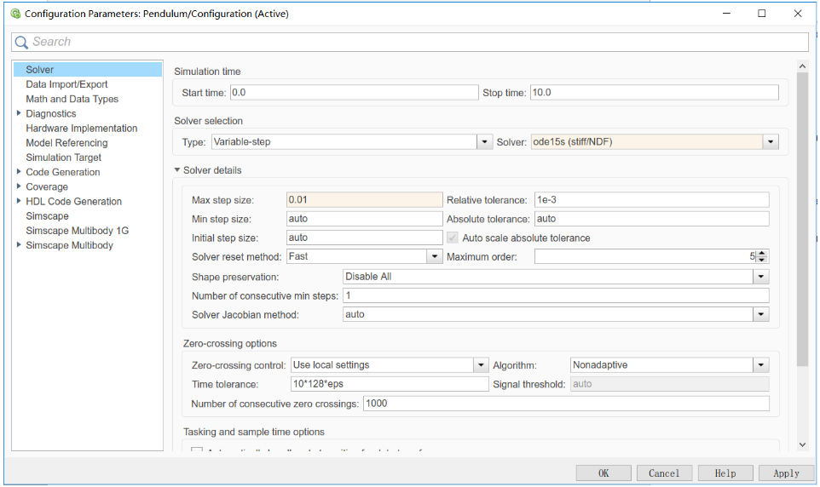Click the Maximum order value field
Image resolution: width=820 pixels, height=487 pixels.
[645, 256]
